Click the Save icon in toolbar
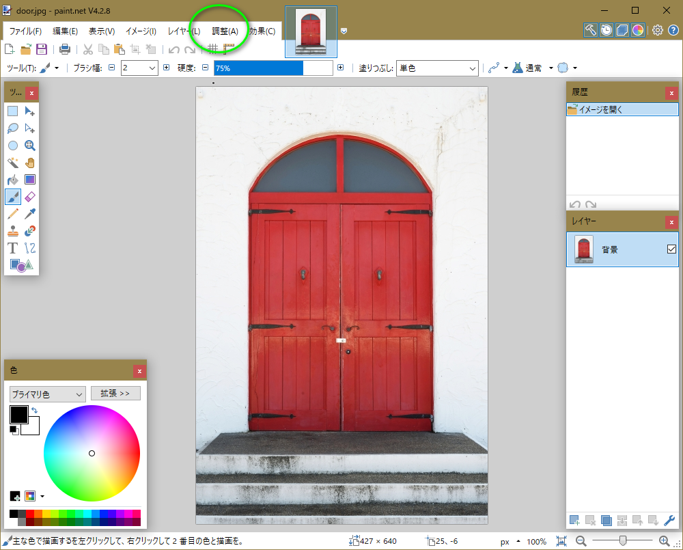The height and width of the screenshot is (550, 683). pos(42,49)
